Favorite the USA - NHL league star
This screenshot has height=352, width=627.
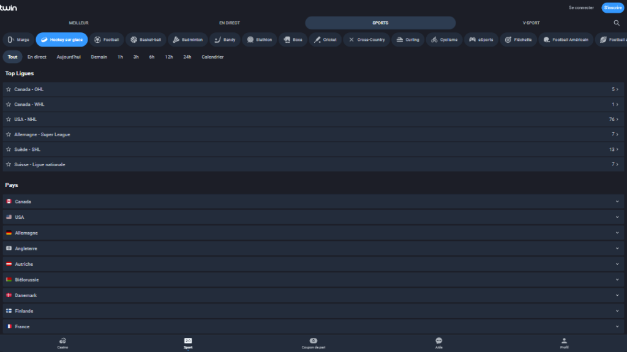(x=9, y=119)
